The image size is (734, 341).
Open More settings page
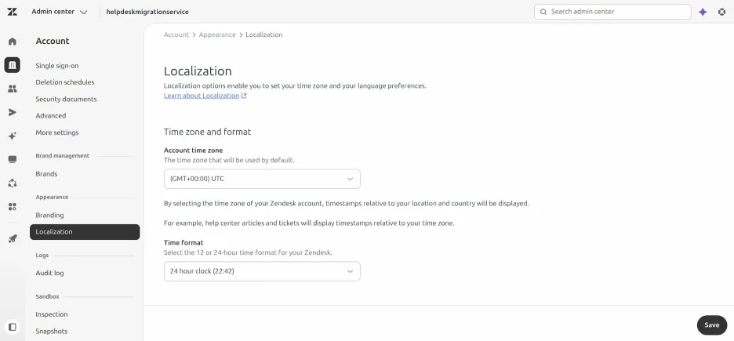[x=57, y=132]
